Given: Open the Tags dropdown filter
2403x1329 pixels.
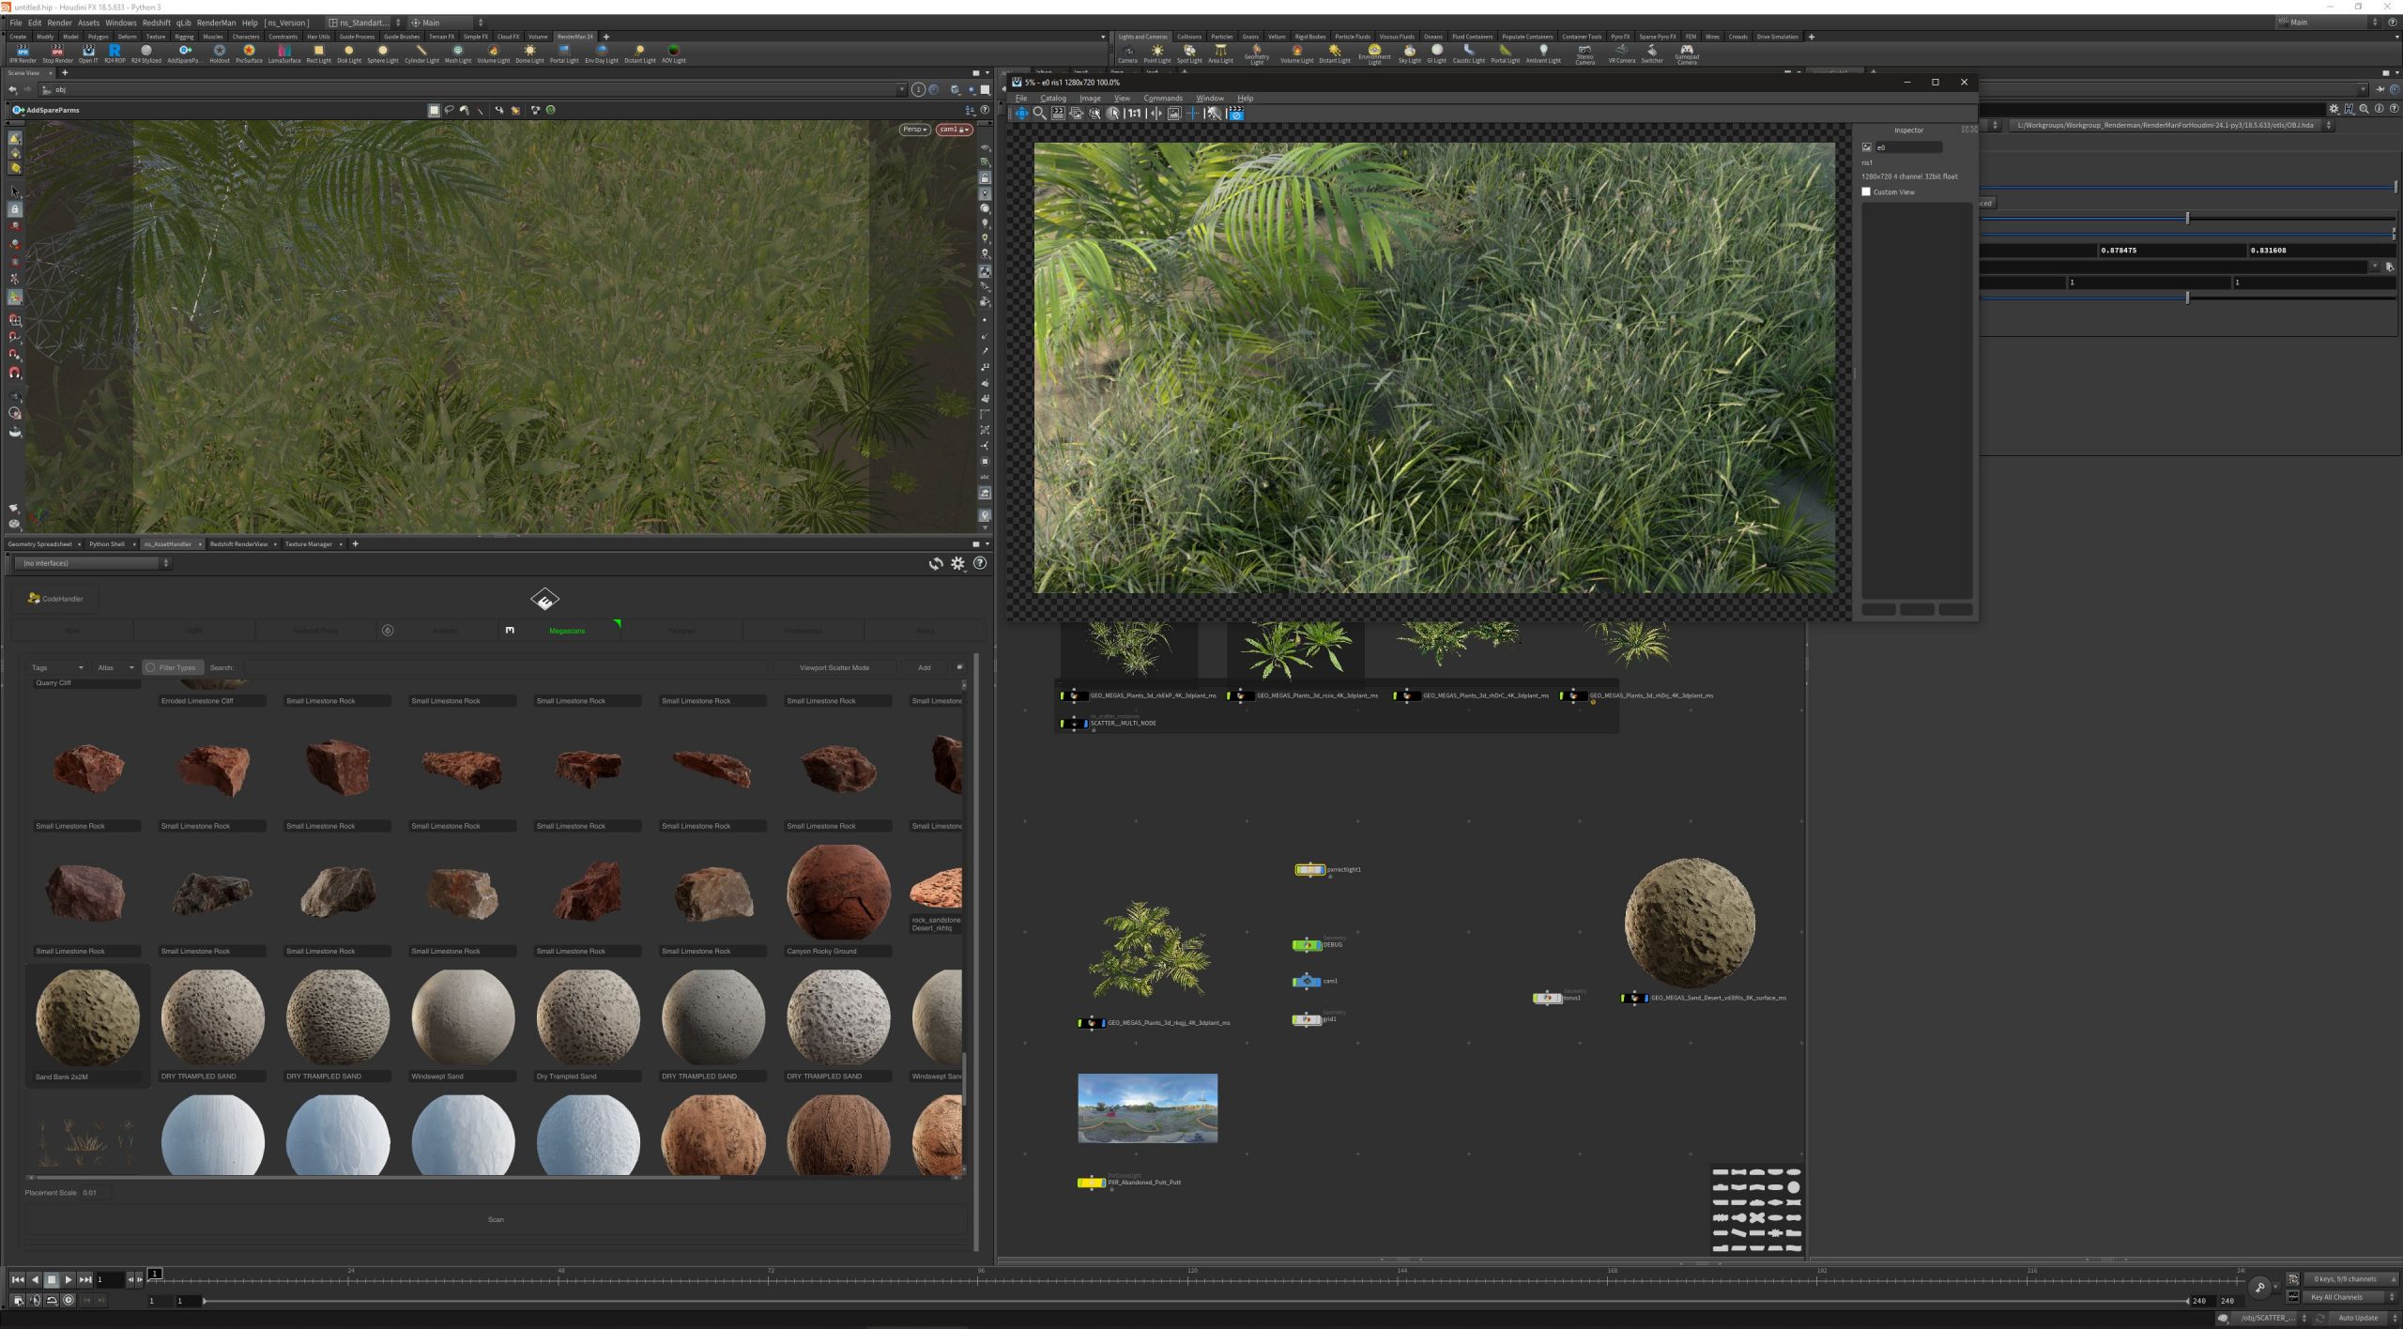Looking at the screenshot, I should point(56,667).
